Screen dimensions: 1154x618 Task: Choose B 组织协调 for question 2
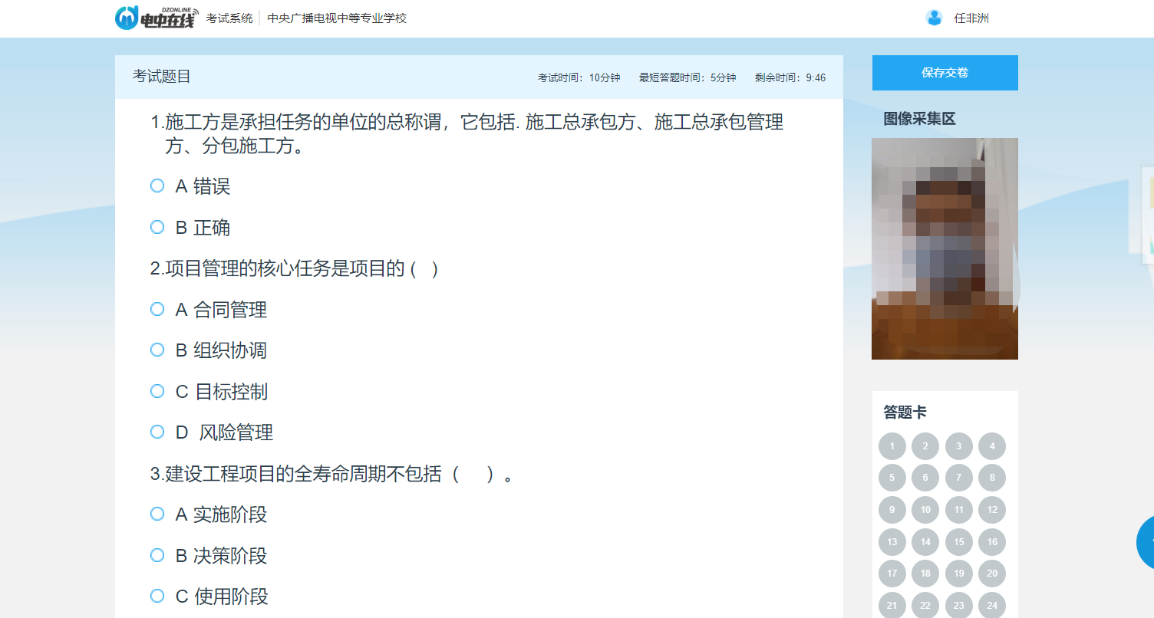click(157, 350)
